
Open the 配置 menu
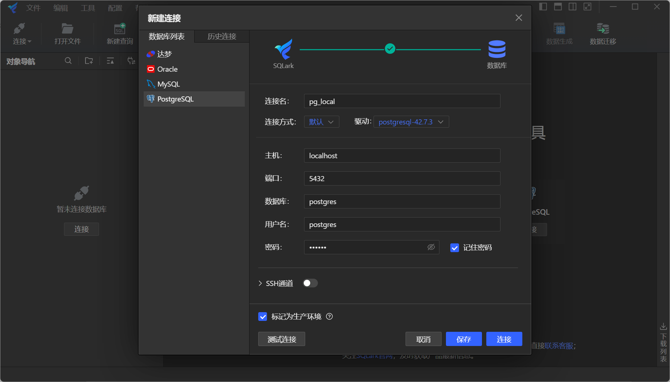pyautogui.click(x=115, y=8)
